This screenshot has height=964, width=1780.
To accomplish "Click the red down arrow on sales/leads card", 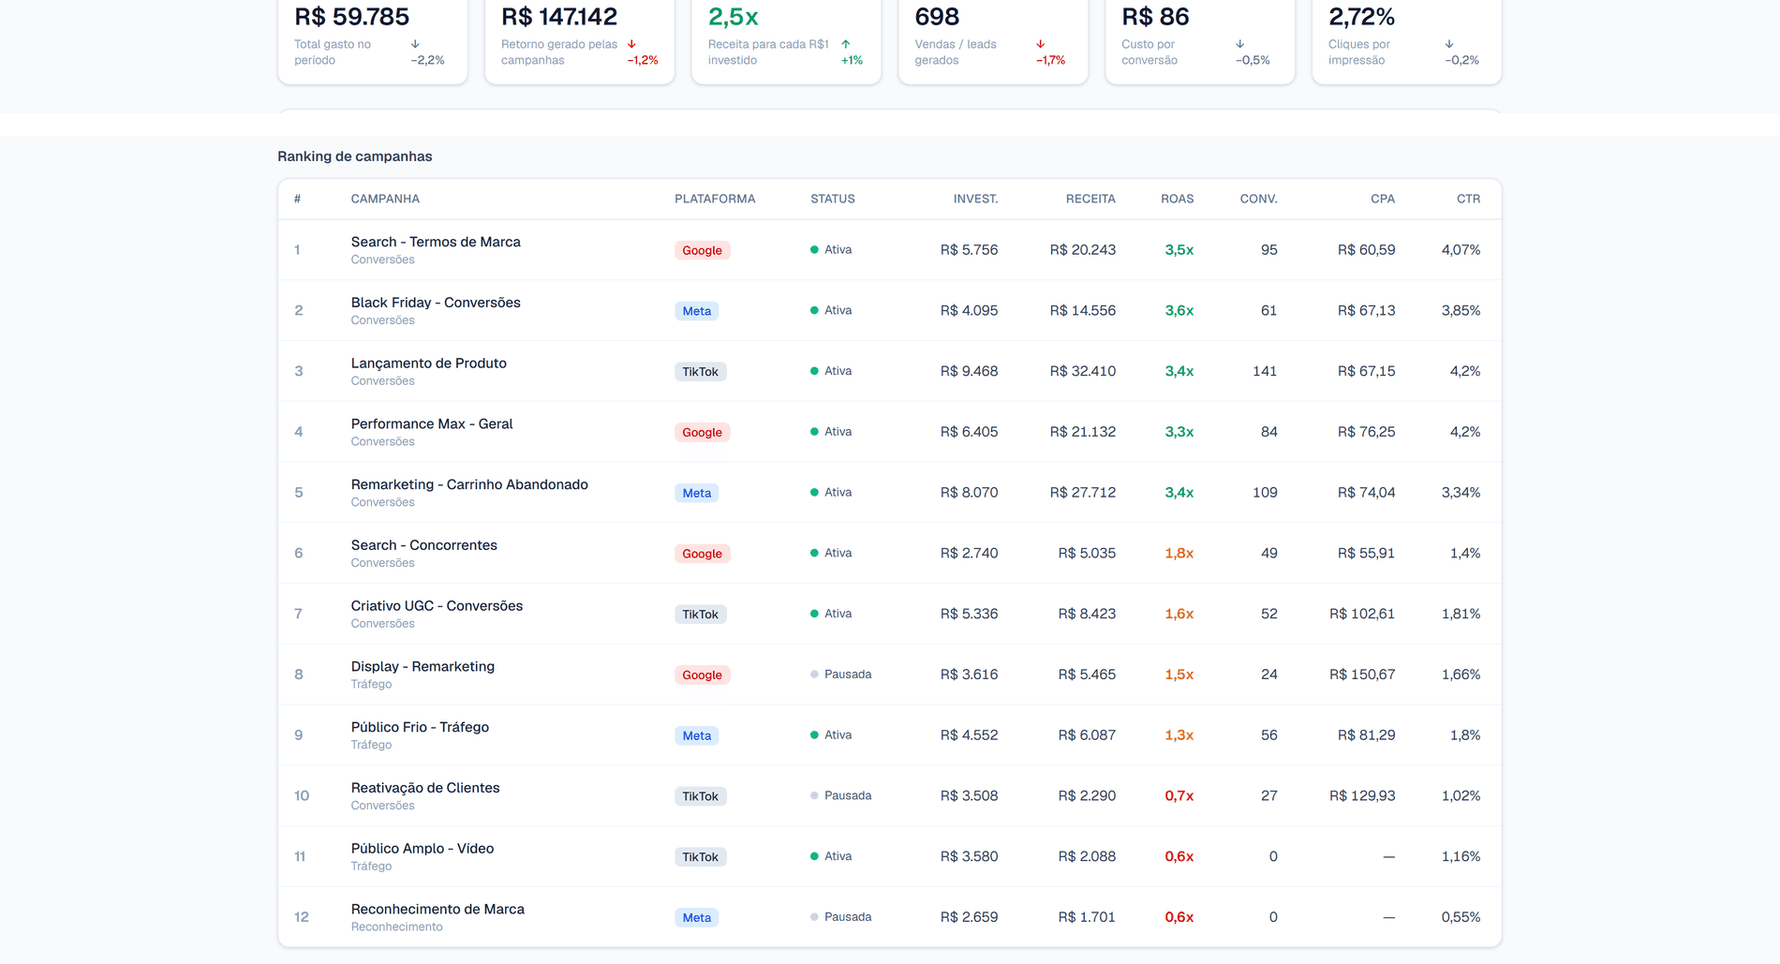I will coord(1040,44).
